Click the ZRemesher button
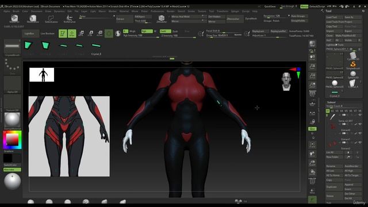Screen dimensions: 368x207 coord(235,19)
